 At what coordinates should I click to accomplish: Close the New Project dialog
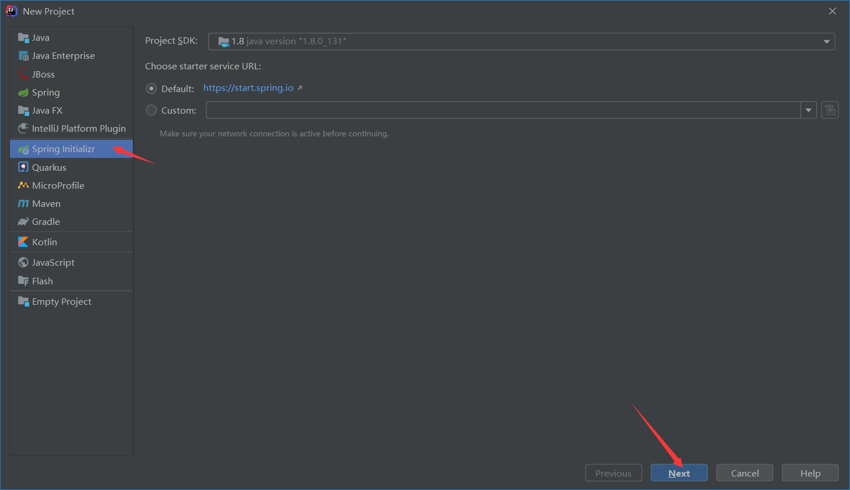pos(833,11)
